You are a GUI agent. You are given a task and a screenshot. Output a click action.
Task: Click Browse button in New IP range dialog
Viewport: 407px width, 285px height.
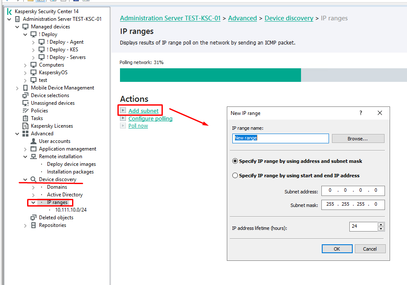click(x=358, y=139)
